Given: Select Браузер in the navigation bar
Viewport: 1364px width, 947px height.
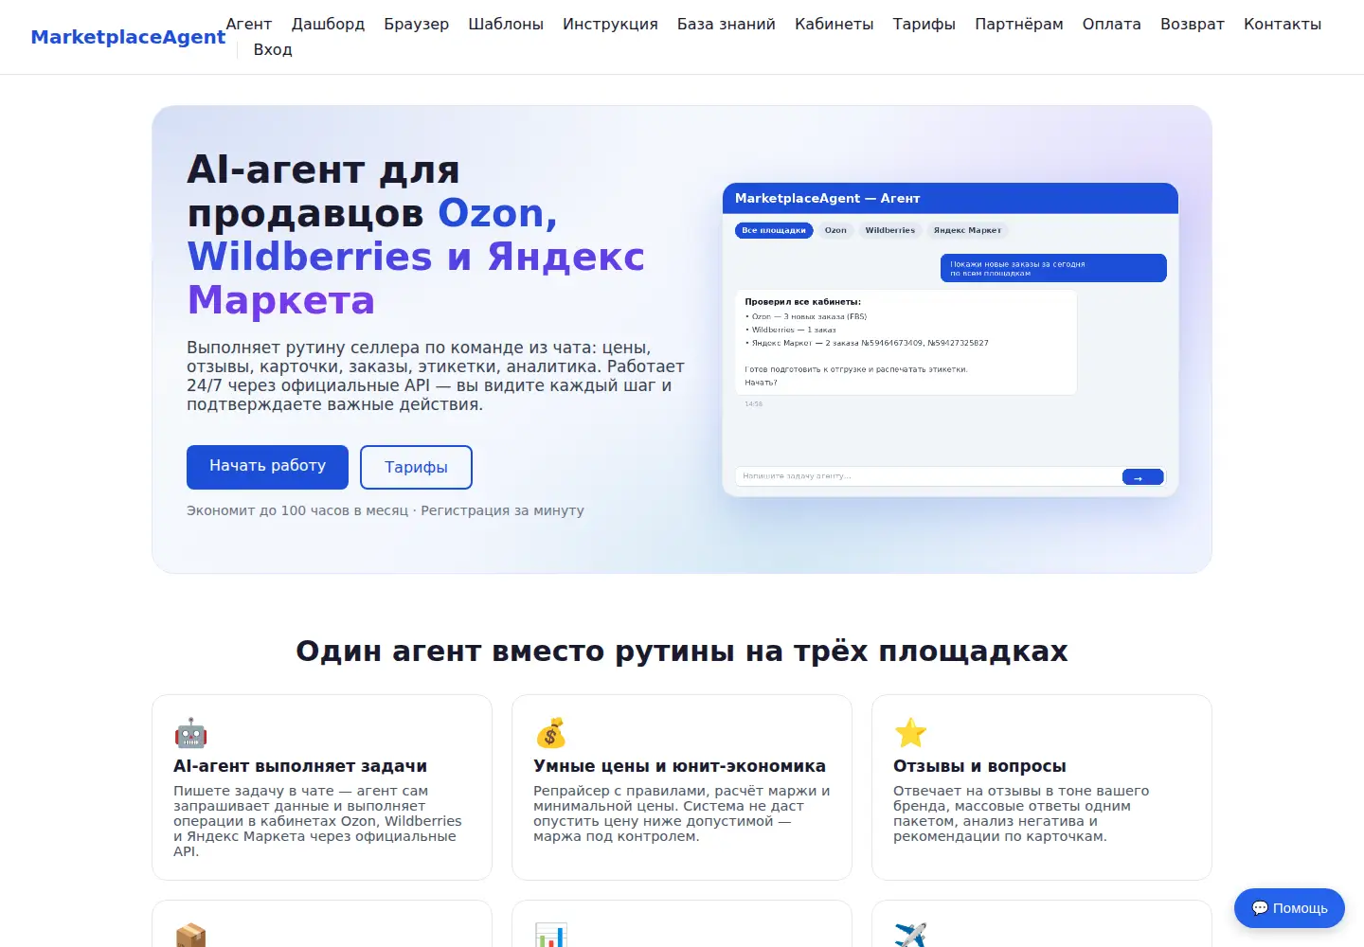Looking at the screenshot, I should 417,24.
